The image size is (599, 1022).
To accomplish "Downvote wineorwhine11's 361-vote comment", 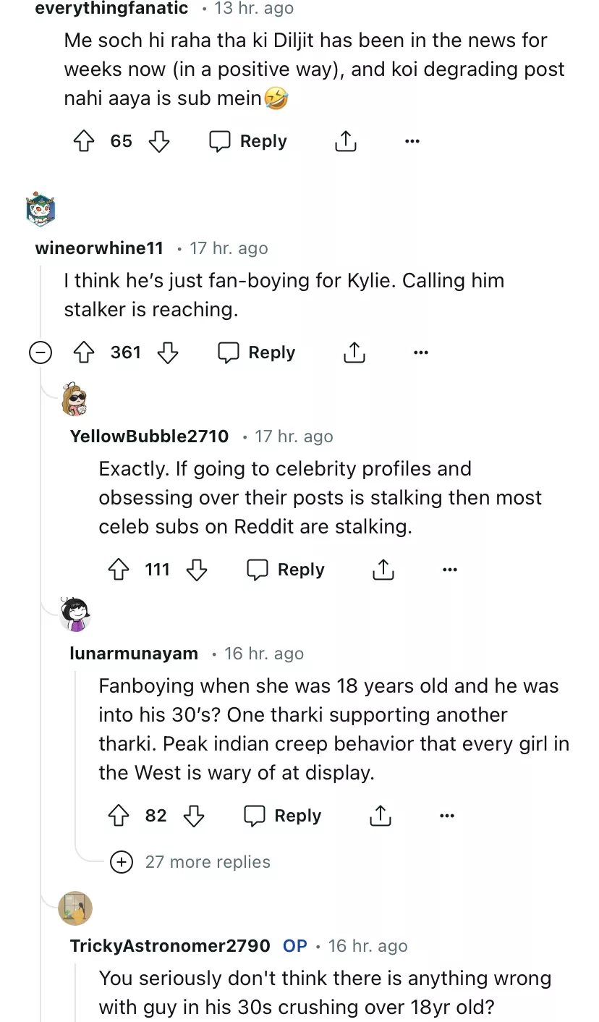I will 167,352.
